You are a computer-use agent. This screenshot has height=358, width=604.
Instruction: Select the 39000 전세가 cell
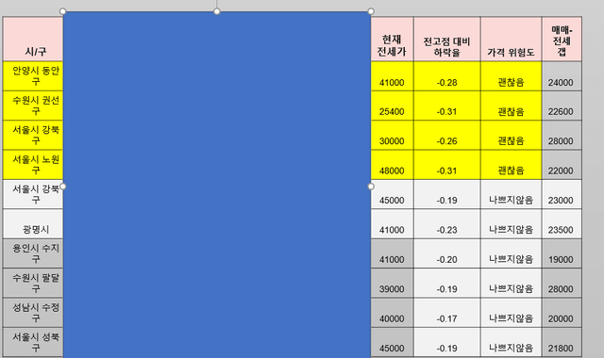(x=393, y=283)
